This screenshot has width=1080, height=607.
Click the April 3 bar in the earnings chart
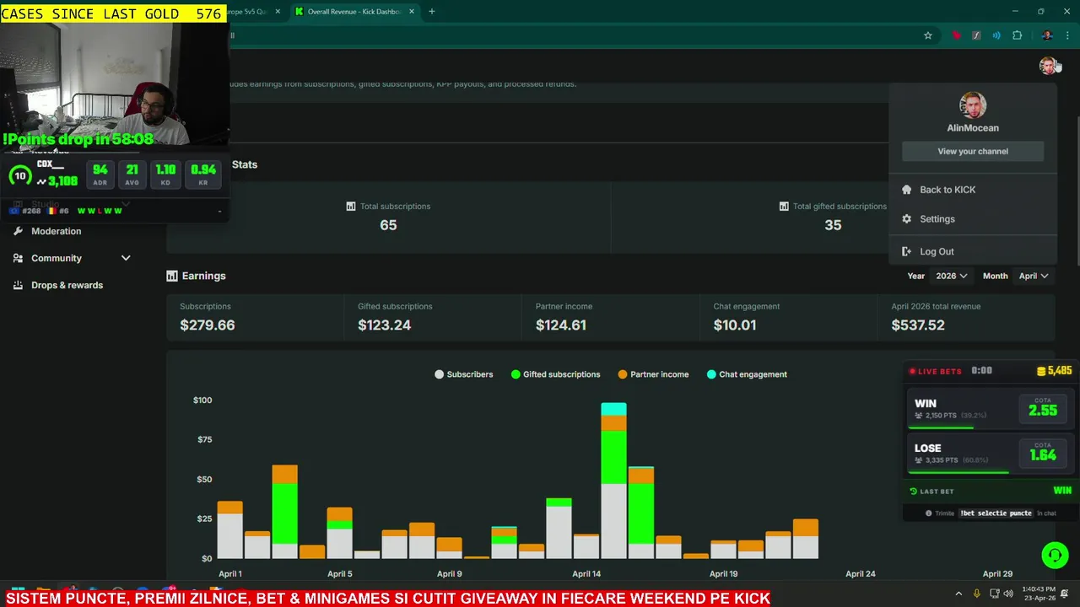click(x=284, y=512)
